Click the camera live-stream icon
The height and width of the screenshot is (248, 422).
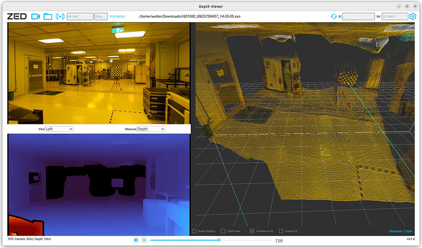[x=35, y=17]
